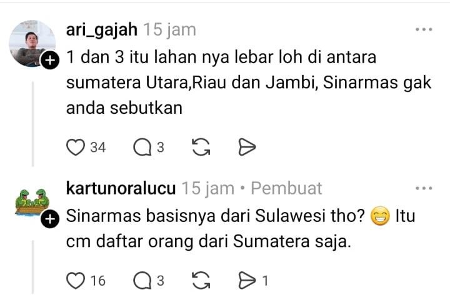Open more options for kartunoralucu's reply
Screen dimensions: 450x307
424,188
